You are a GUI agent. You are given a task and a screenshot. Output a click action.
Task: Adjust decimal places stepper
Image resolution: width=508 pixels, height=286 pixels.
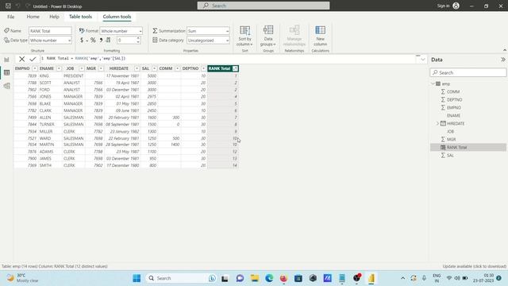coord(138,40)
